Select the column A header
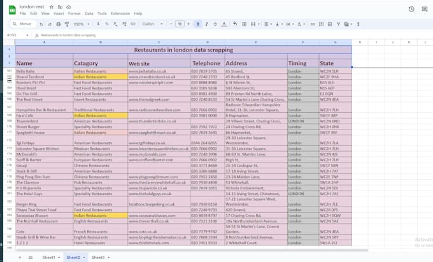 44,42
